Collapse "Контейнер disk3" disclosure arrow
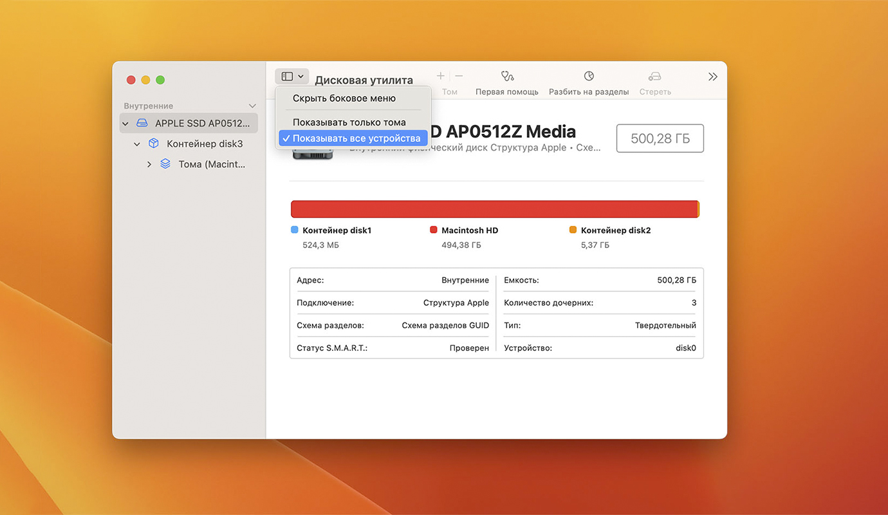 point(137,144)
